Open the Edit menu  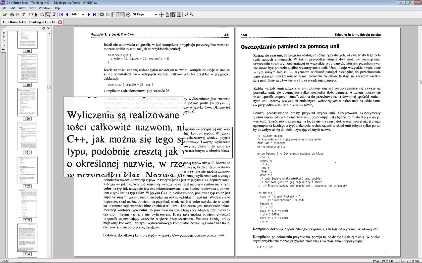(x=12, y=8)
